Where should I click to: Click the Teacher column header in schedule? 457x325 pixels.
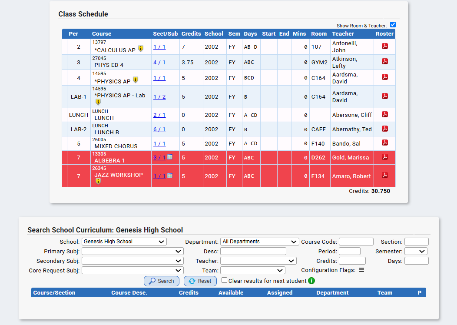[343, 34]
